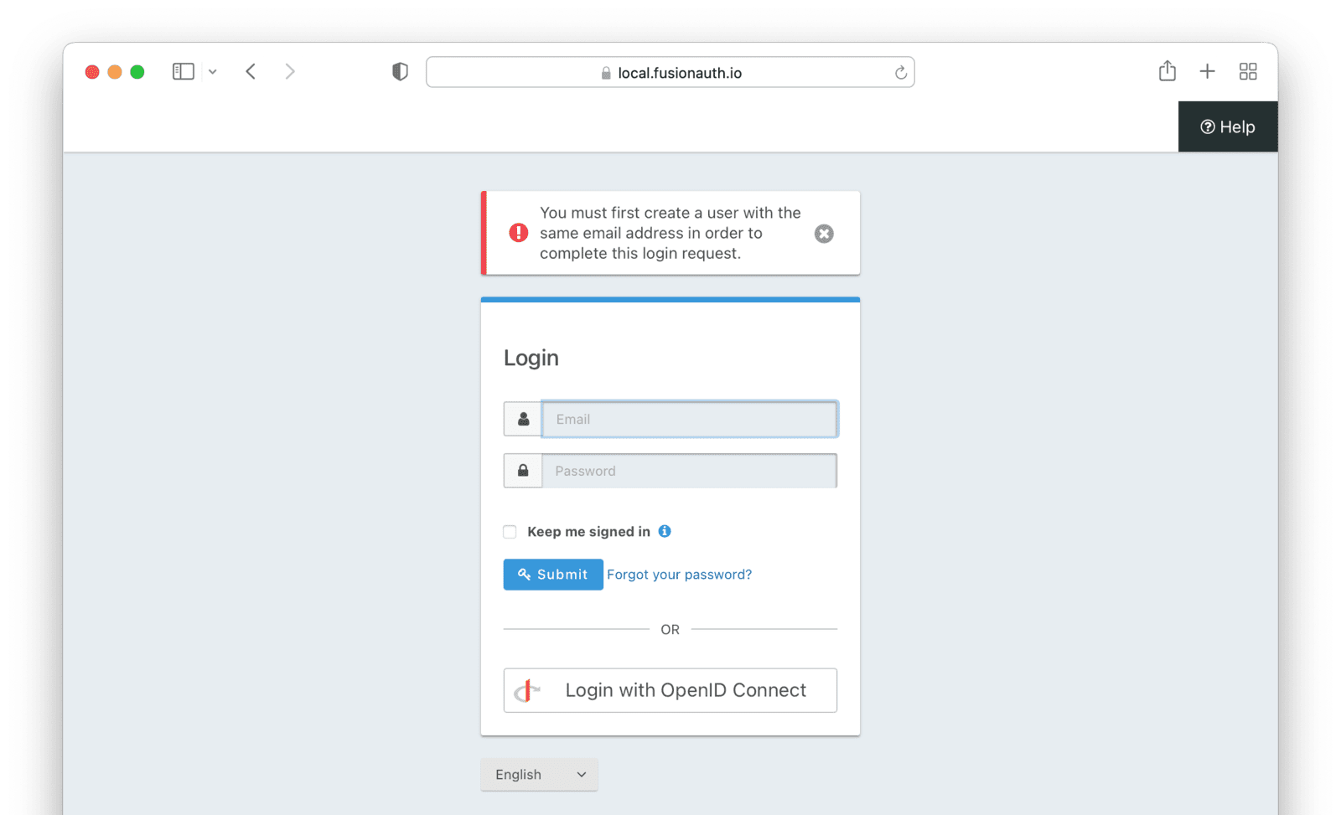Open the Forgot your password link
1341x815 pixels.
(679, 575)
